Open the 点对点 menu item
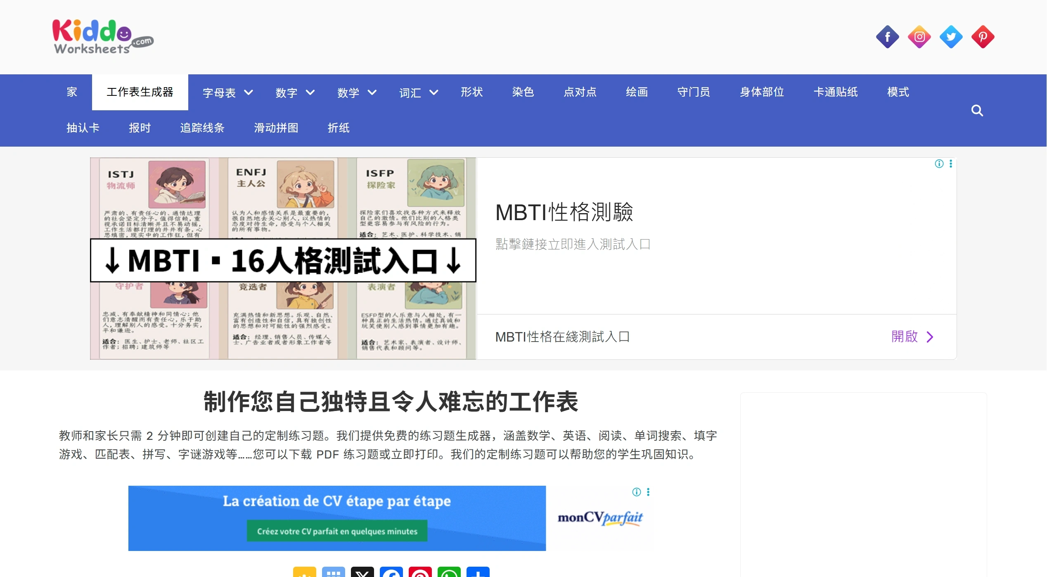 (x=580, y=92)
